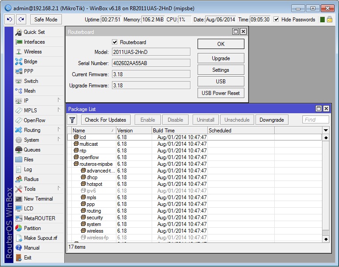
Task: Open the Files section icon
Action: click(19, 160)
